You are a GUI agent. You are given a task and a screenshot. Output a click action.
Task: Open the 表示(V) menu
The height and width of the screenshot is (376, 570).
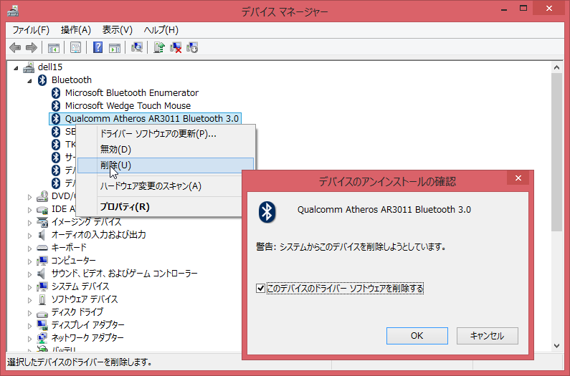coord(117,30)
